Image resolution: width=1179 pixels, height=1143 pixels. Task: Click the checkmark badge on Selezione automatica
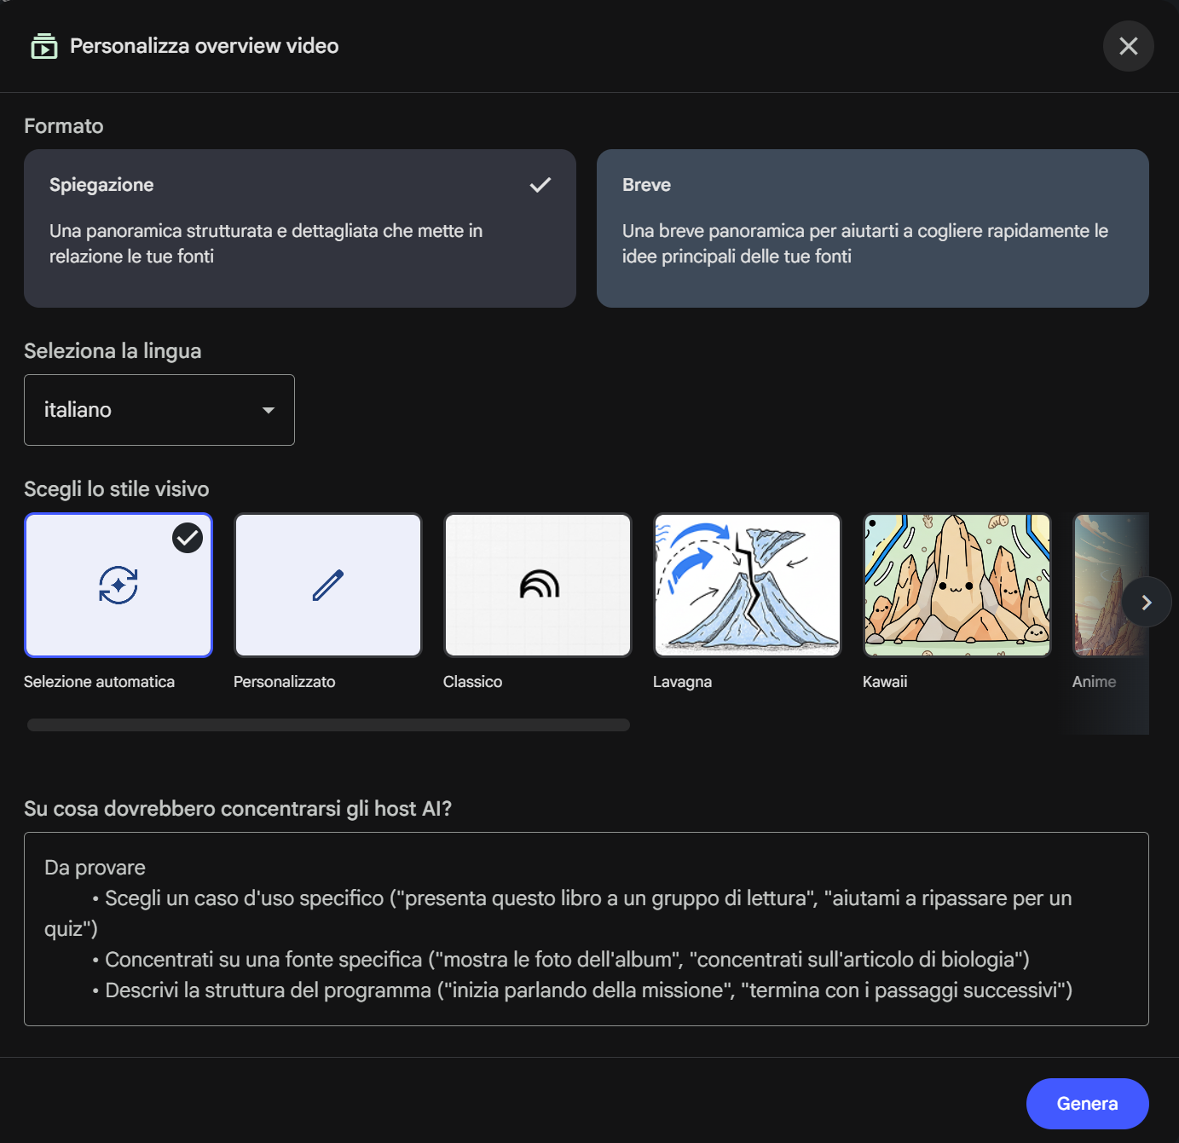point(188,538)
